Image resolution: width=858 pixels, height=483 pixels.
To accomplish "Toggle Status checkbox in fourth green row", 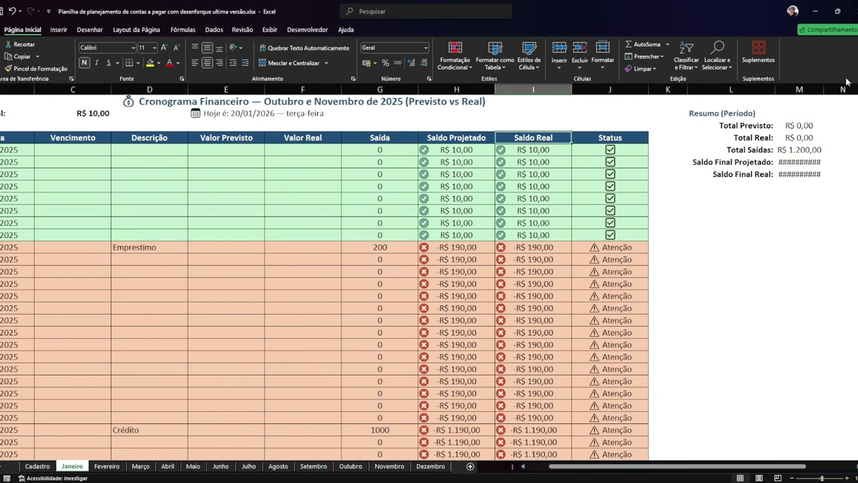I will click(x=610, y=186).
